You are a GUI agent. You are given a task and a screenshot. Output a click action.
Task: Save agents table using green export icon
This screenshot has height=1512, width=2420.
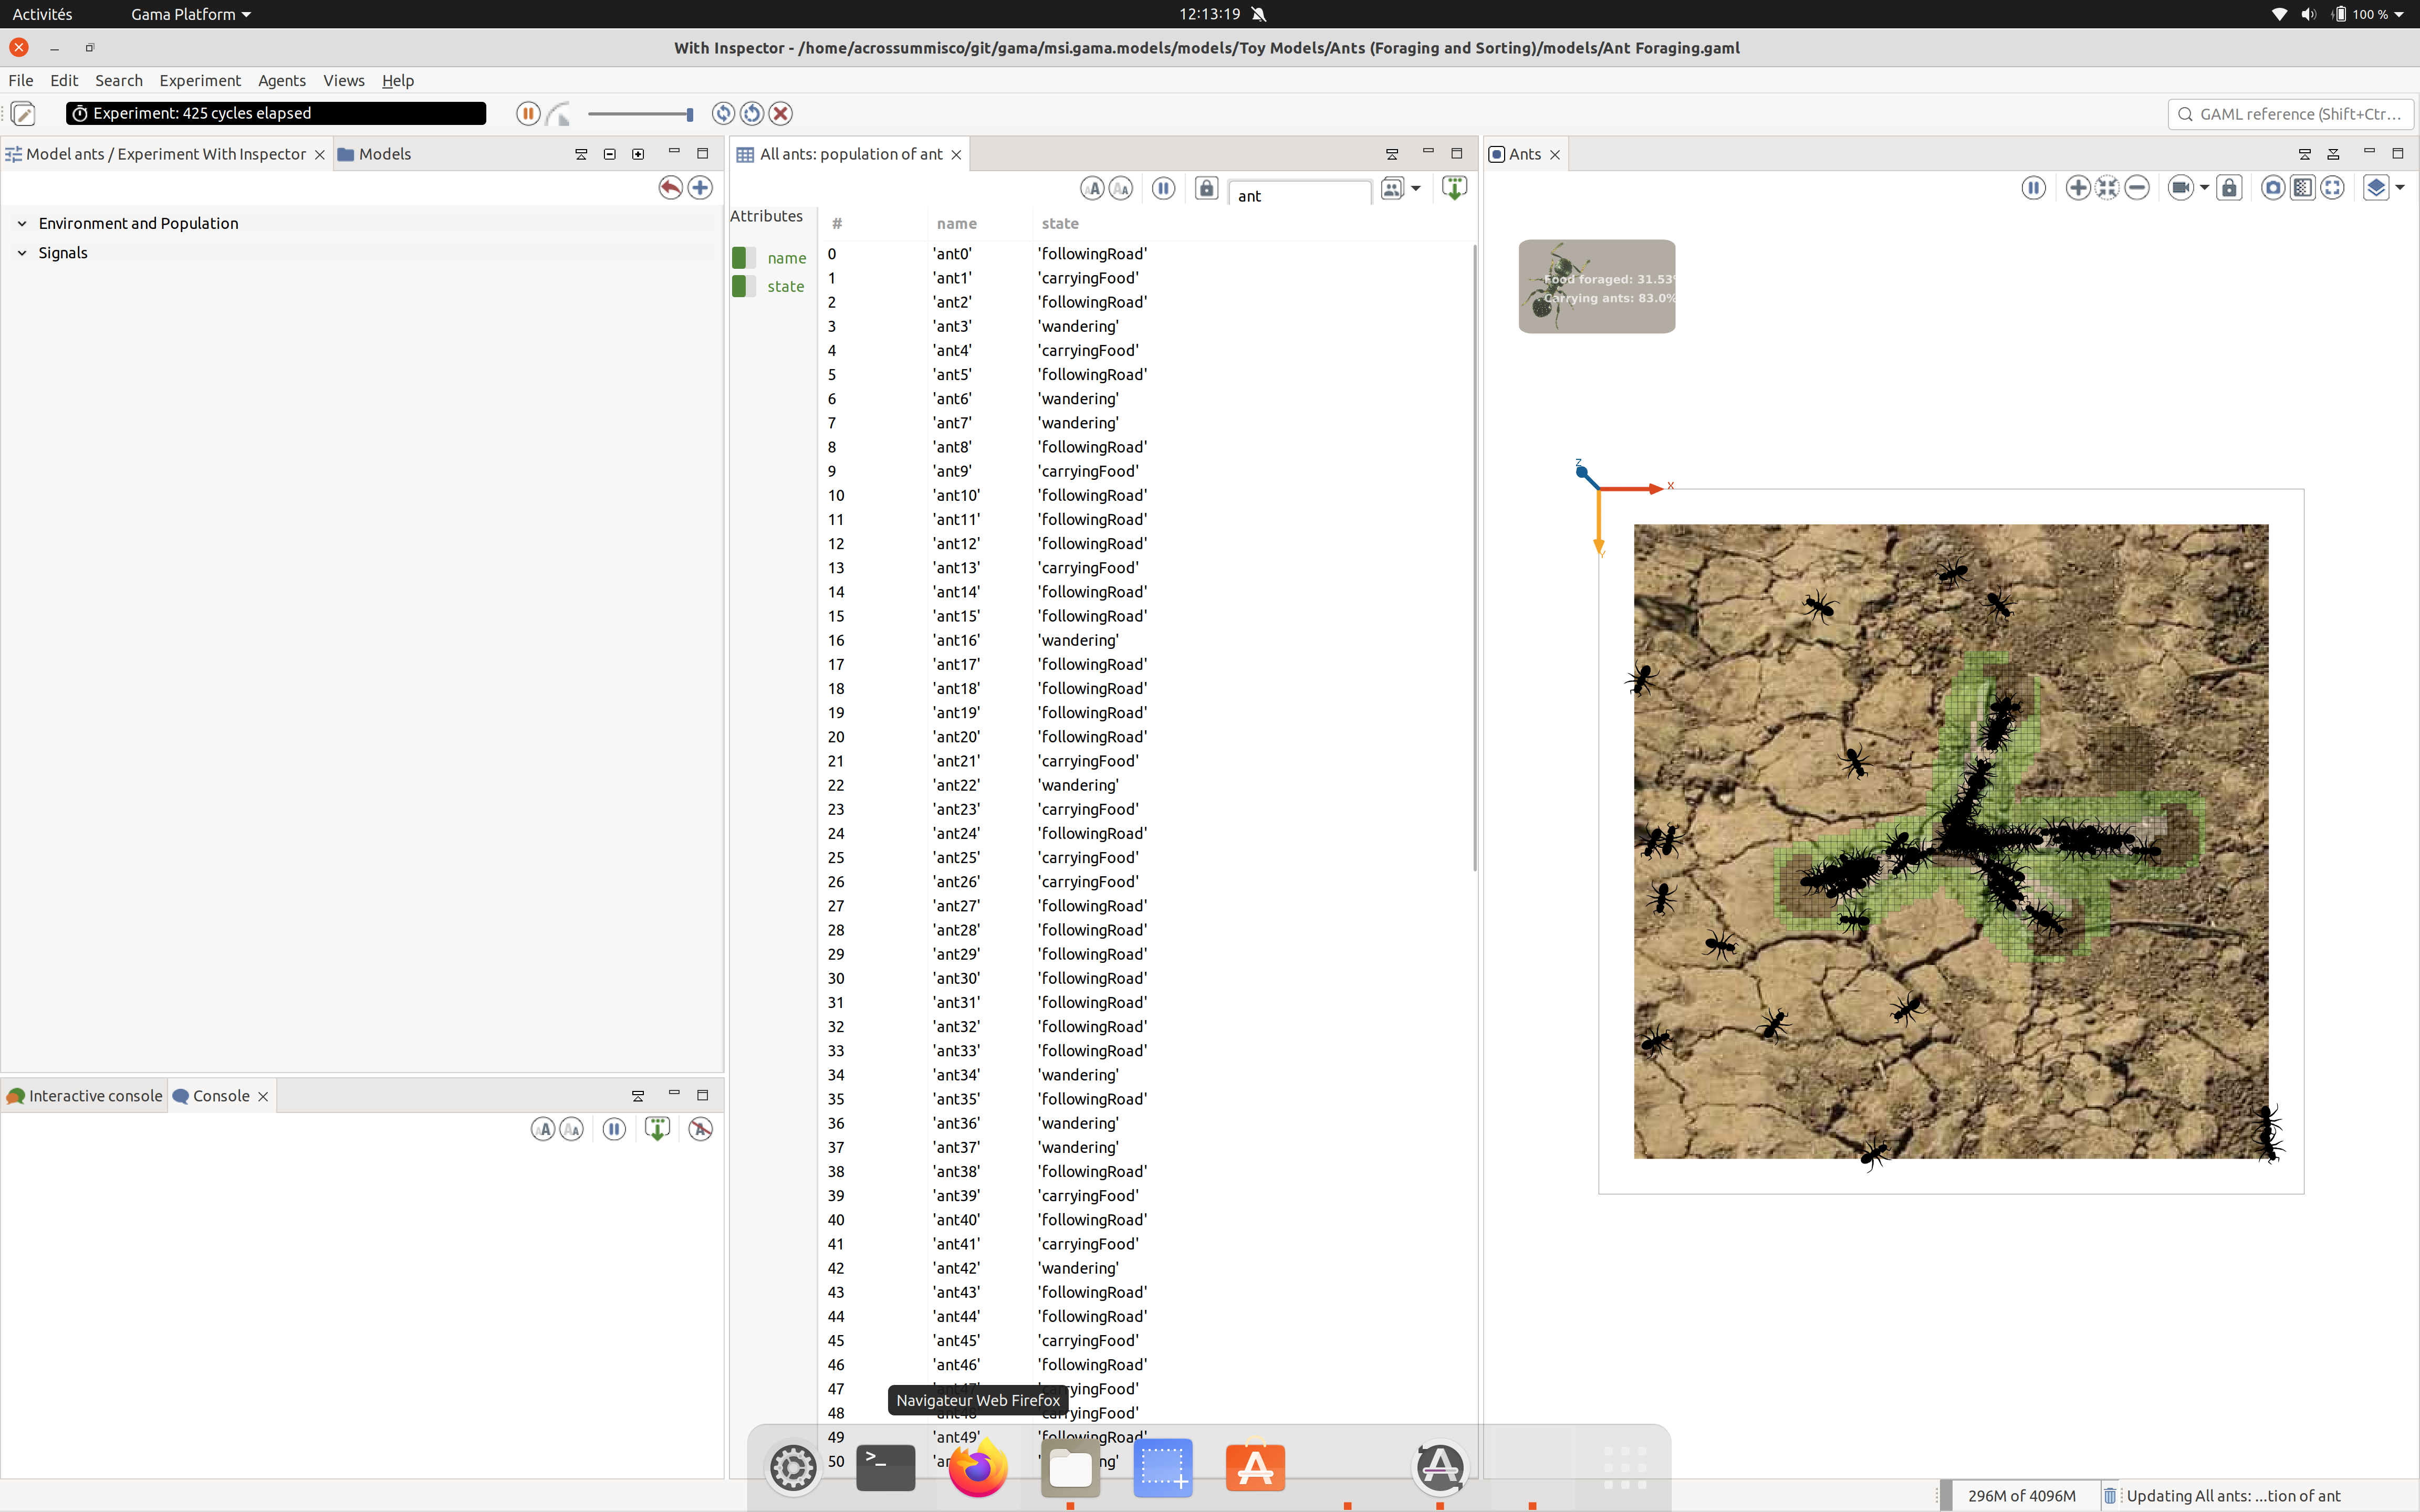pos(1454,188)
